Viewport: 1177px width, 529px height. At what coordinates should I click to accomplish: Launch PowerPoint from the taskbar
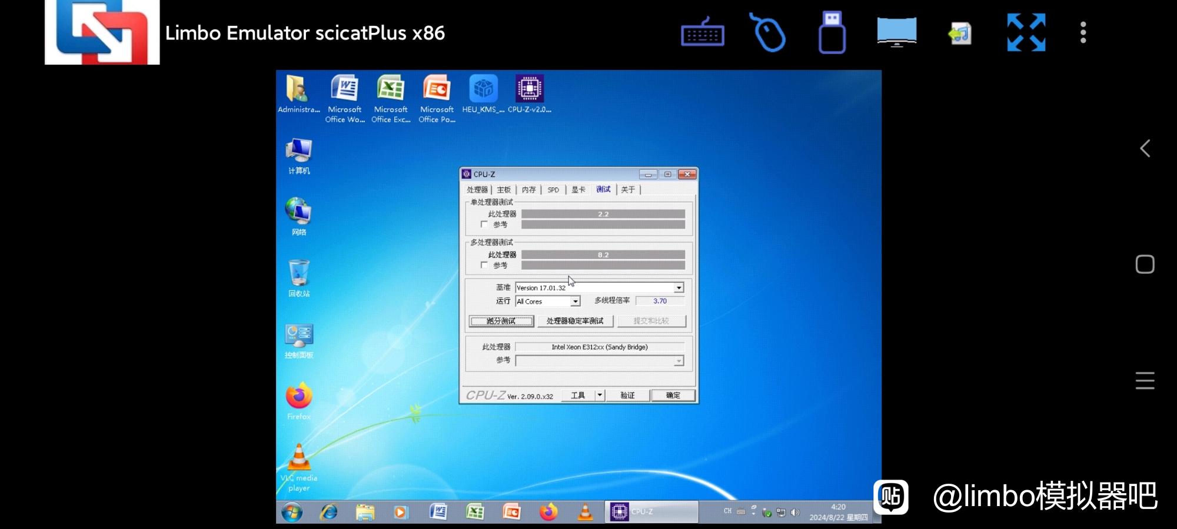511,512
